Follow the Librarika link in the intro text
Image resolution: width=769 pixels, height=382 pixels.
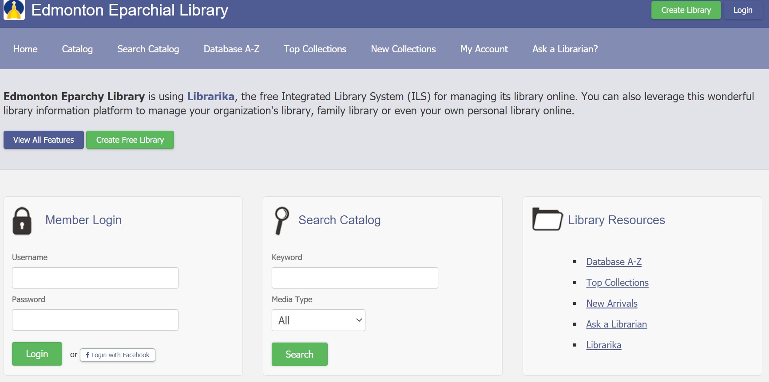210,96
